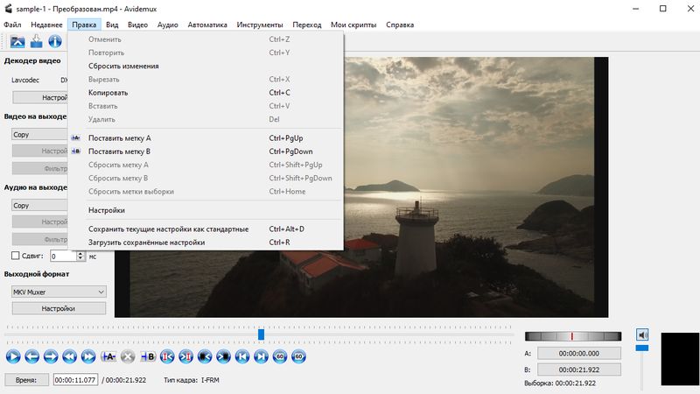Enable the Сдвиг audio shift checkbox
The width and height of the screenshot is (700, 394).
coord(15,256)
